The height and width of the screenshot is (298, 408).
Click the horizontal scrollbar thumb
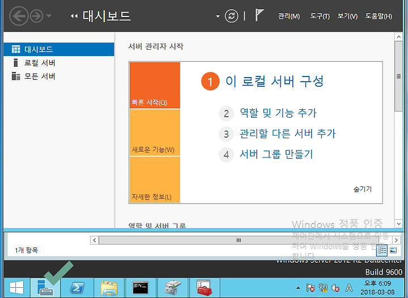239,240
